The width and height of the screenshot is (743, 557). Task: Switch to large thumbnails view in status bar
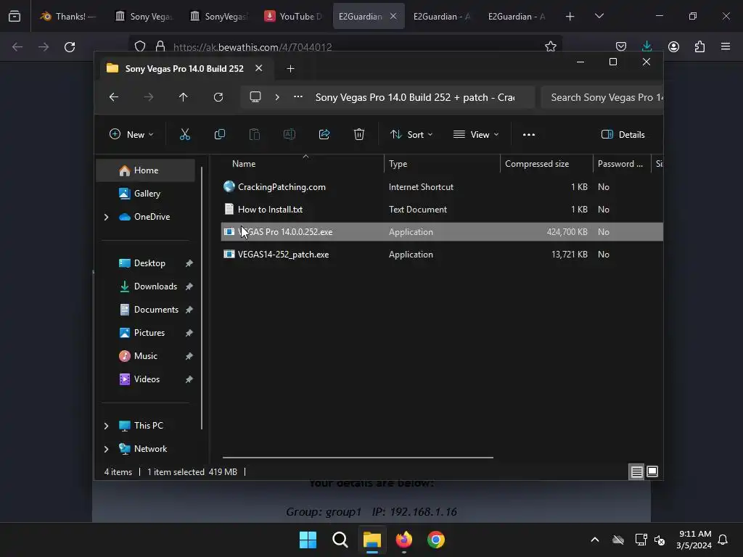pos(652,471)
